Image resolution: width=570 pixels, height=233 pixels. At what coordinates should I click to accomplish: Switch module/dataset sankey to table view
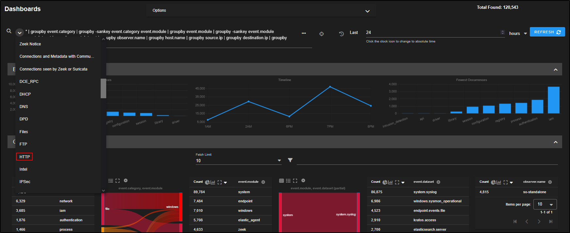coord(281,180)
